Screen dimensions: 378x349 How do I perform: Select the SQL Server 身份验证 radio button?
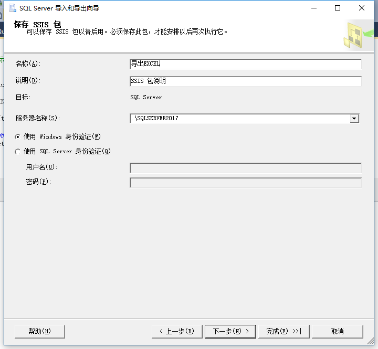point(18,152)
